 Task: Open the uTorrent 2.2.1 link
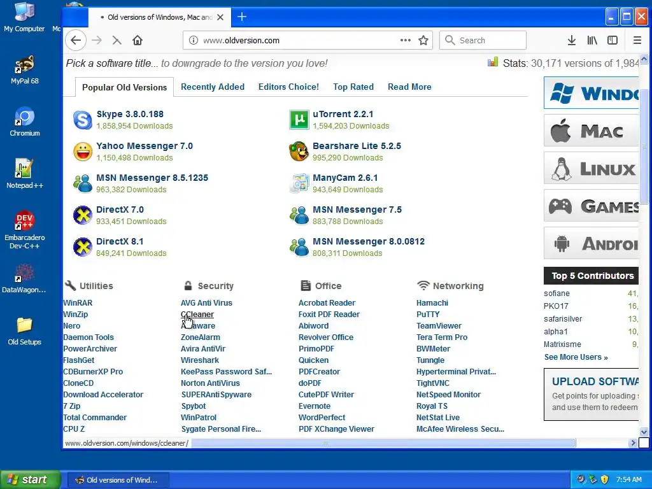pyautogui.click(x=343, y=114)
